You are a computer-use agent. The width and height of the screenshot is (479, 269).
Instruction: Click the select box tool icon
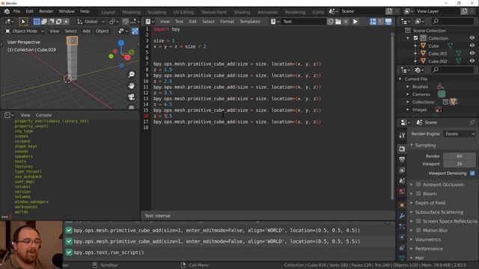click(x=23, y=22)
